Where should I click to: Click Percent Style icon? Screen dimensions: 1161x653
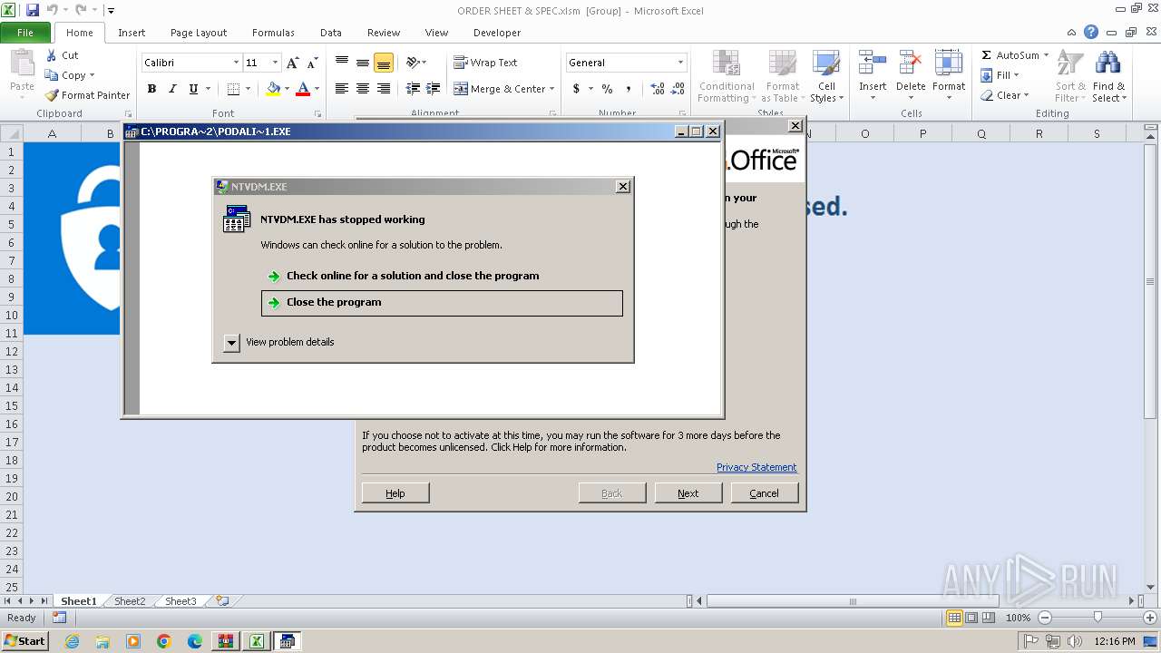tap(607, 89)
